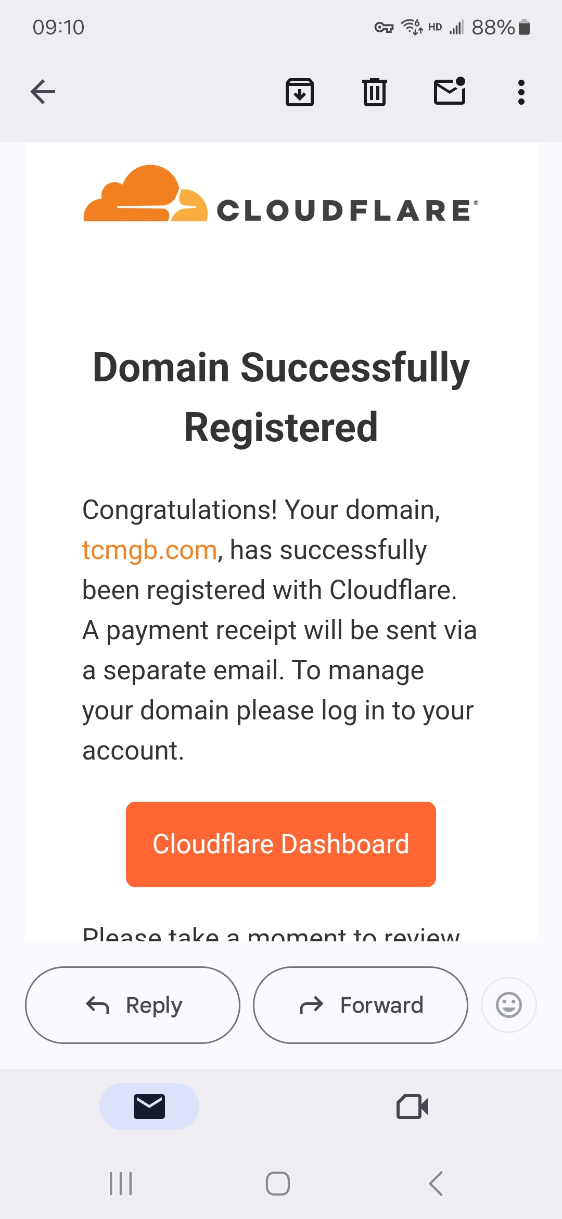Viewport: 562px width, 1219px height.
Task: Add an emoji reaction
Action: click(508, 1005)
